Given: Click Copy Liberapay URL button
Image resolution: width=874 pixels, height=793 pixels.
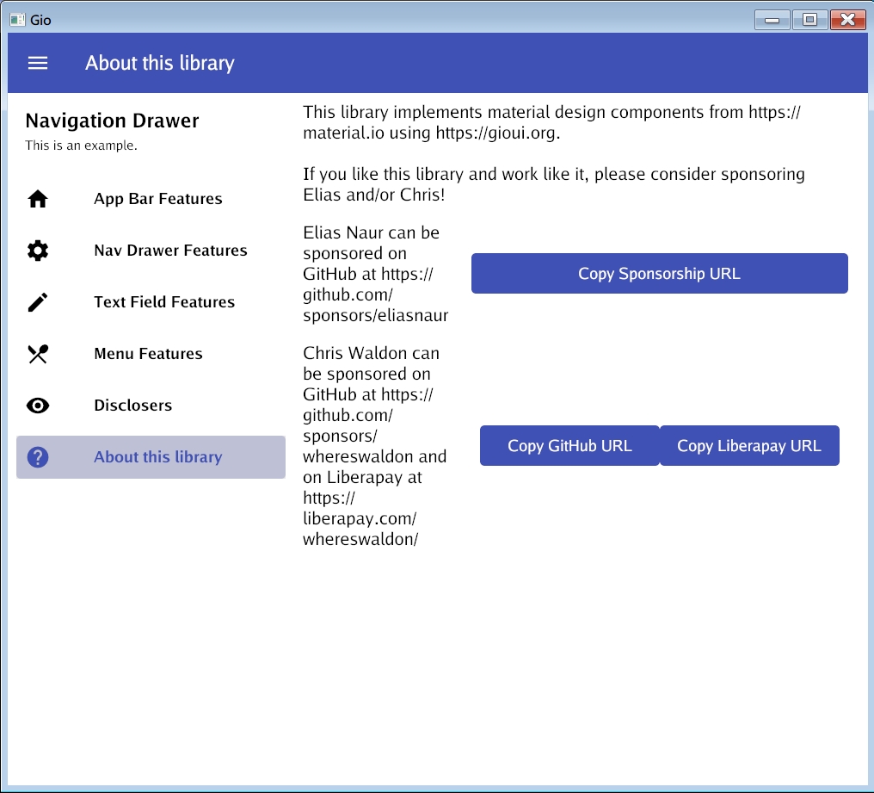Looking at the screenshot, I should point(748,446).
